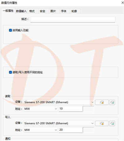Open 写入 device dropdown Siemens S7-200 SMART
The image size is (124, 141).
(x=59, y=123)
